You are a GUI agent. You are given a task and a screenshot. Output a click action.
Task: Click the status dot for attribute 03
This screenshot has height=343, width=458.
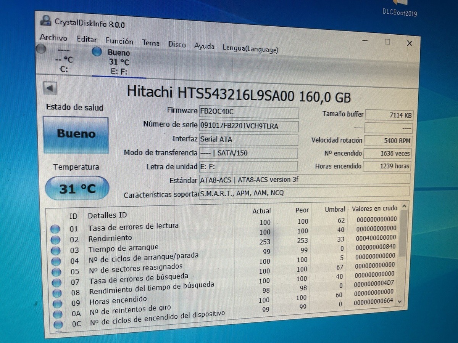point(56,250)
